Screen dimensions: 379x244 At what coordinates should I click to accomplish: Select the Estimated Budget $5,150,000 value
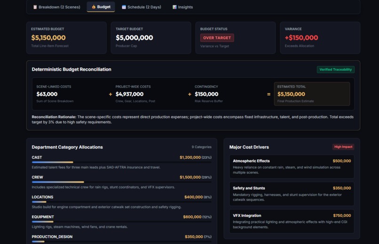coord(48,38)
